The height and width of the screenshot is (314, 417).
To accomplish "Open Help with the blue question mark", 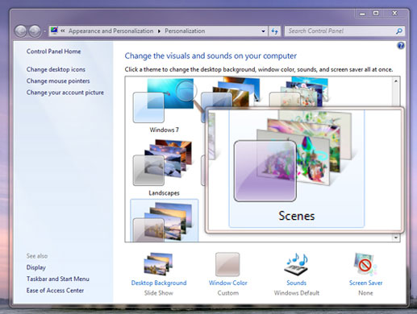I will pos(401,46).
